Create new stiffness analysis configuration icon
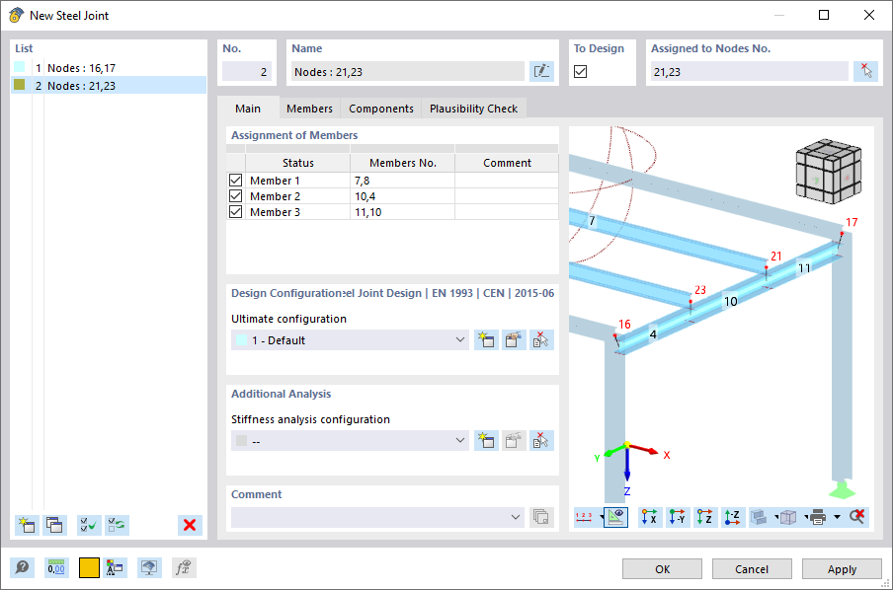This screenshot has width=893, height=590. point(486,441)
